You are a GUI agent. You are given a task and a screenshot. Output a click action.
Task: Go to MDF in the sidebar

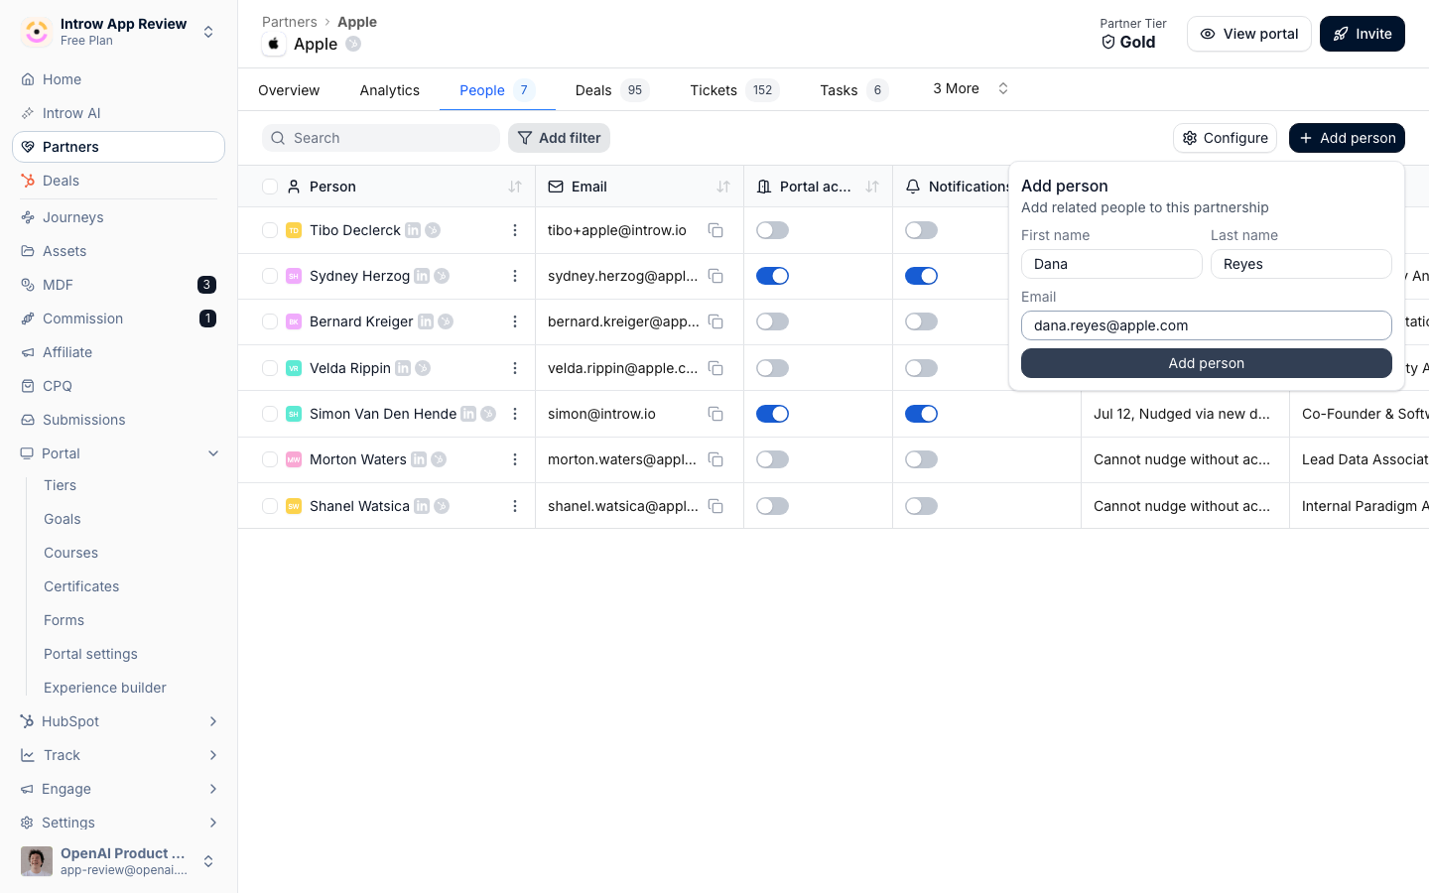point(118,285)
